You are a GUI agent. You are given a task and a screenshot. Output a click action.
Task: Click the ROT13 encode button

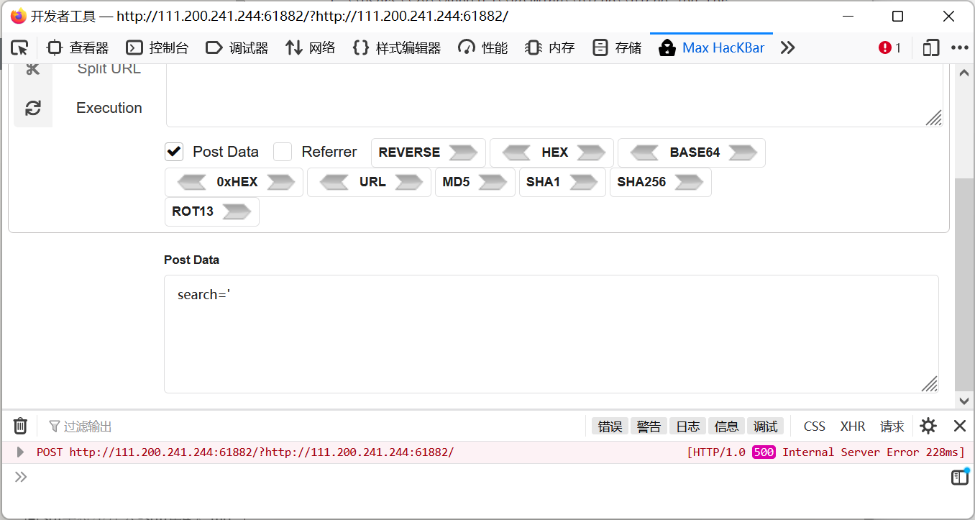[212, 211]
